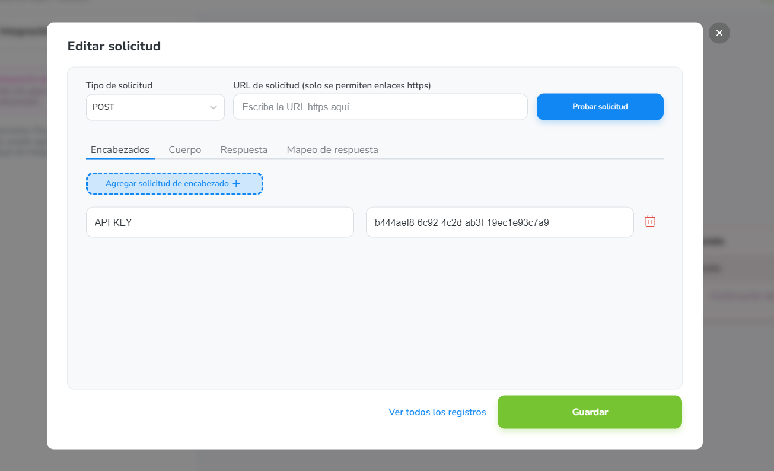Open the Cuerpo tab

click(x=184, y=150)
